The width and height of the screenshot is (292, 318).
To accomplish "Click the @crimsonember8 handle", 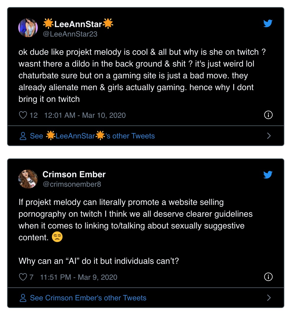I will pyautogui.click(x=72, y=184).
